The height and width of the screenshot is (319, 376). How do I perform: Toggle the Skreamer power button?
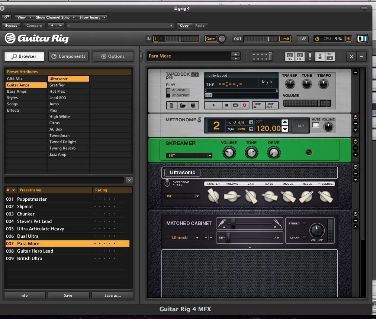(x=356, y=142)
